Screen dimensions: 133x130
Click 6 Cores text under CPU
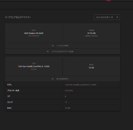click(34, 69)
